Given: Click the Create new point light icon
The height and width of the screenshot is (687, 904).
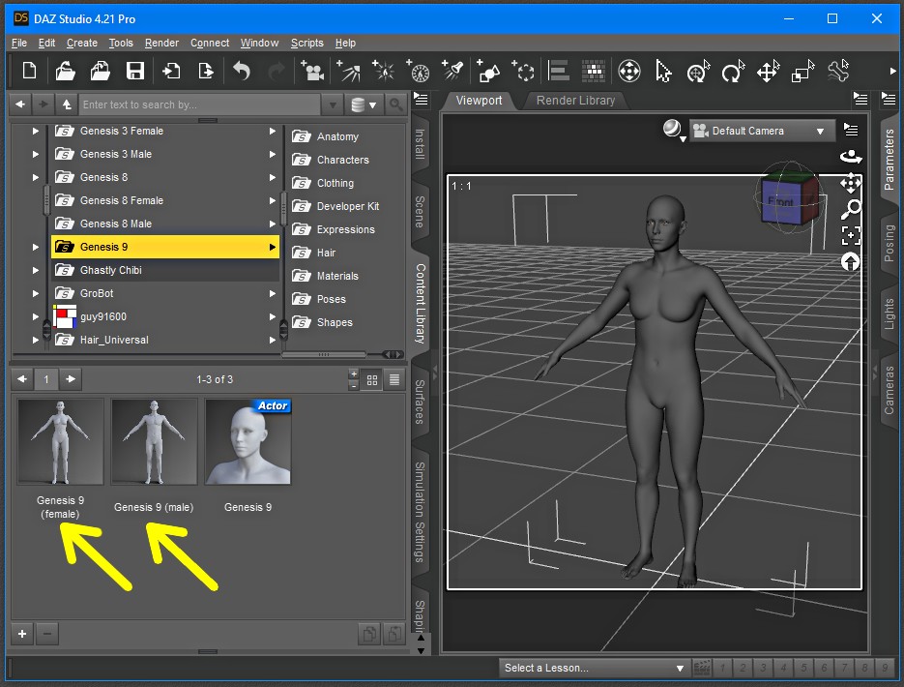Looking at the screenshot, I should pyautogui.click(x=384, y=71).
